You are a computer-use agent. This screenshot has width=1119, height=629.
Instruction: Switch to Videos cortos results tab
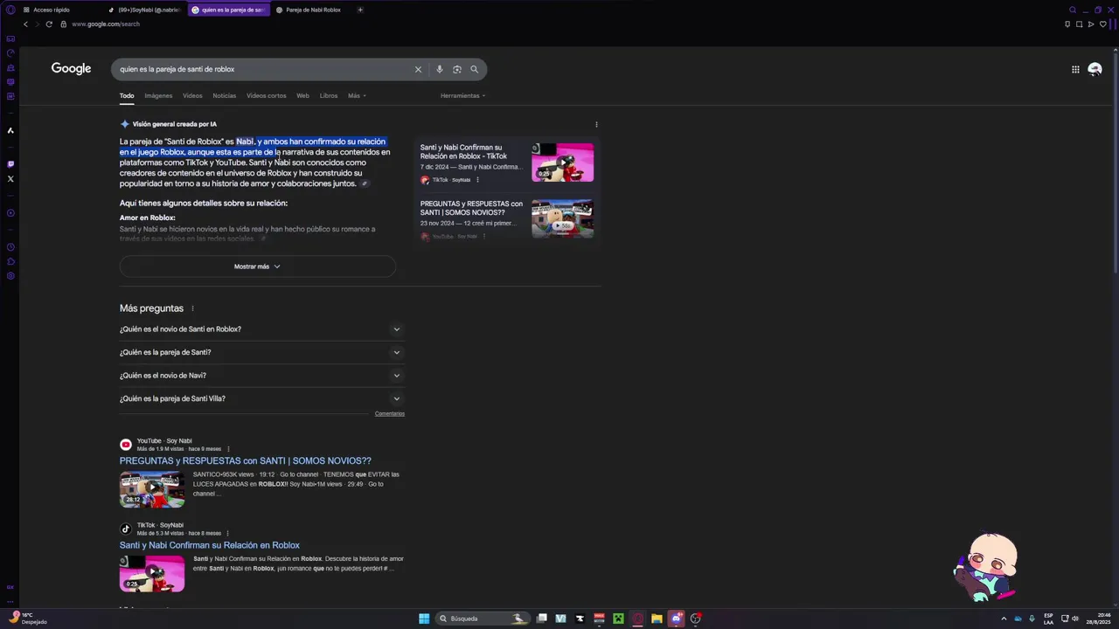pyautogui.click(x=266, y=95)
